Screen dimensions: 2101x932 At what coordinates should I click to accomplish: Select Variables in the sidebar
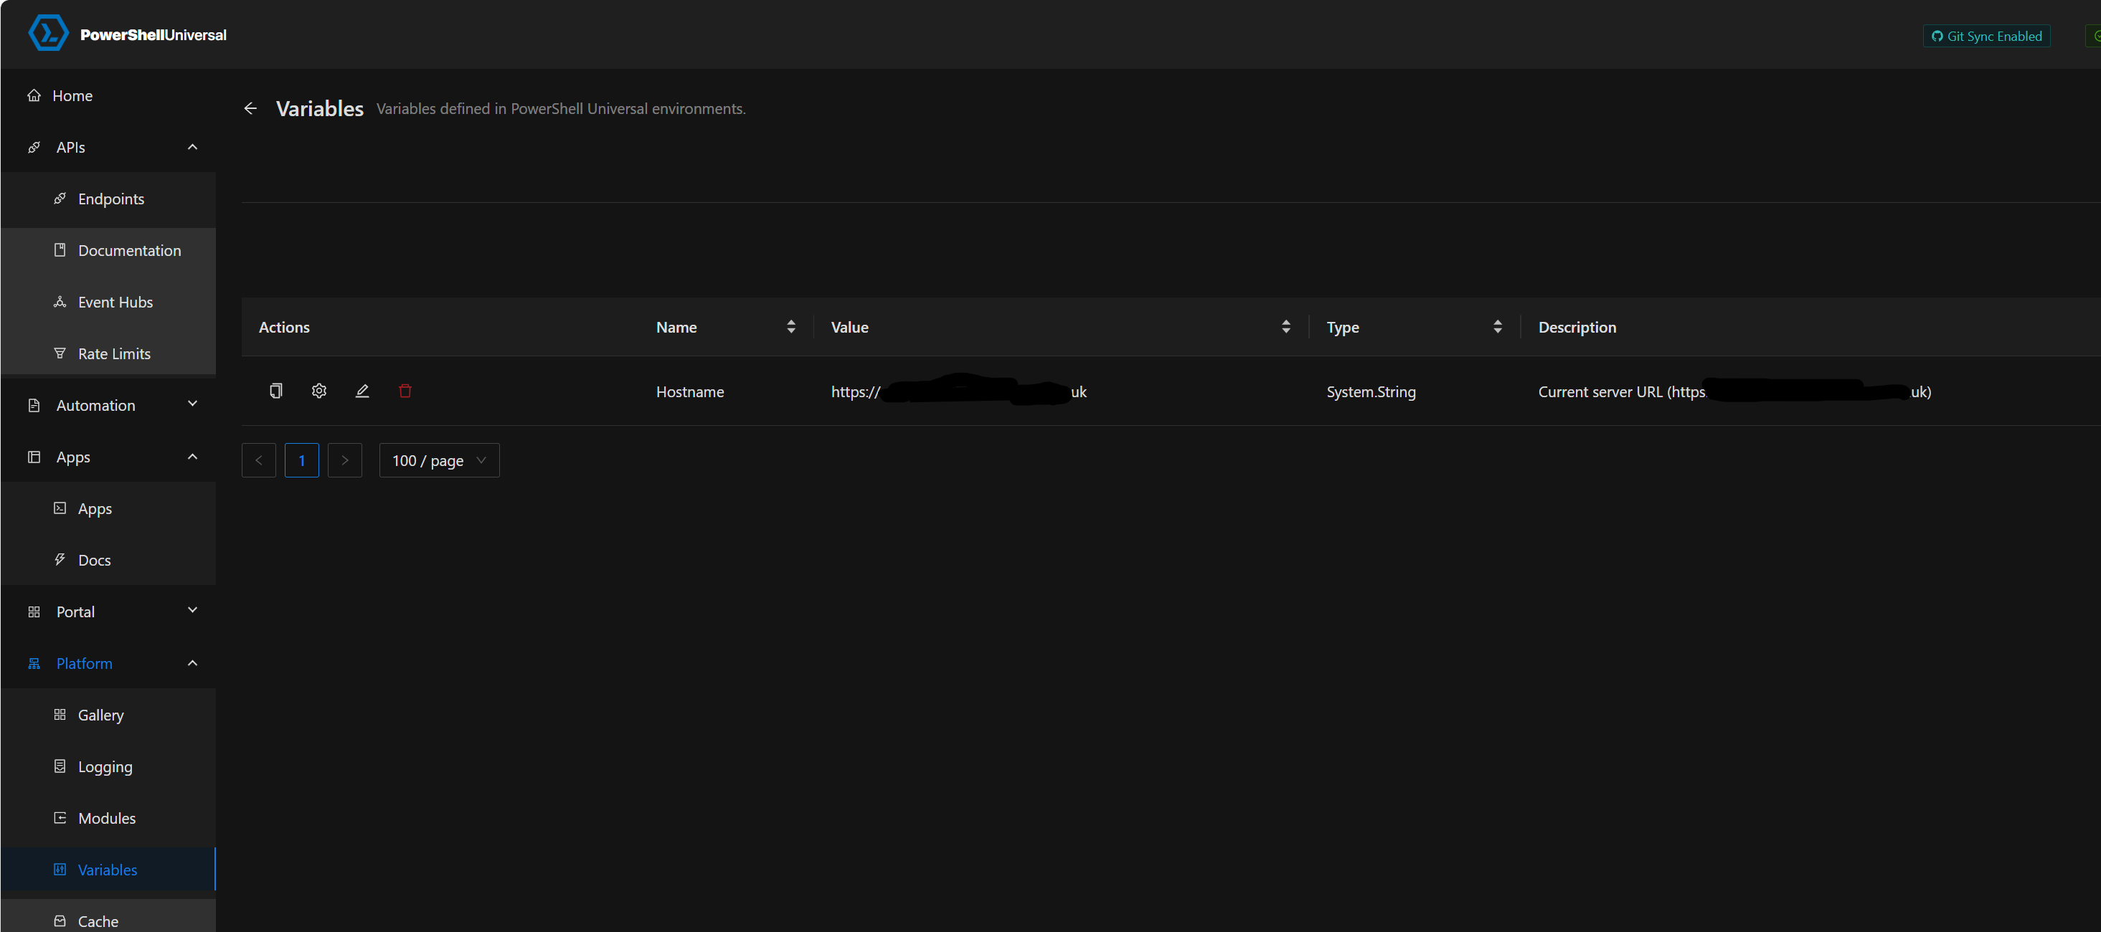(x=108, y=869)
